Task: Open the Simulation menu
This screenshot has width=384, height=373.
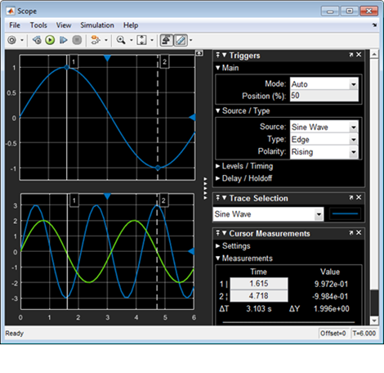Action: point(97,25)
